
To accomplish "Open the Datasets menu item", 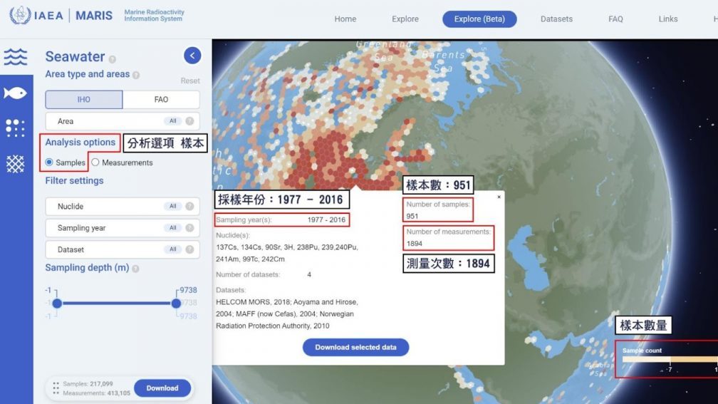I will [556, 19].
